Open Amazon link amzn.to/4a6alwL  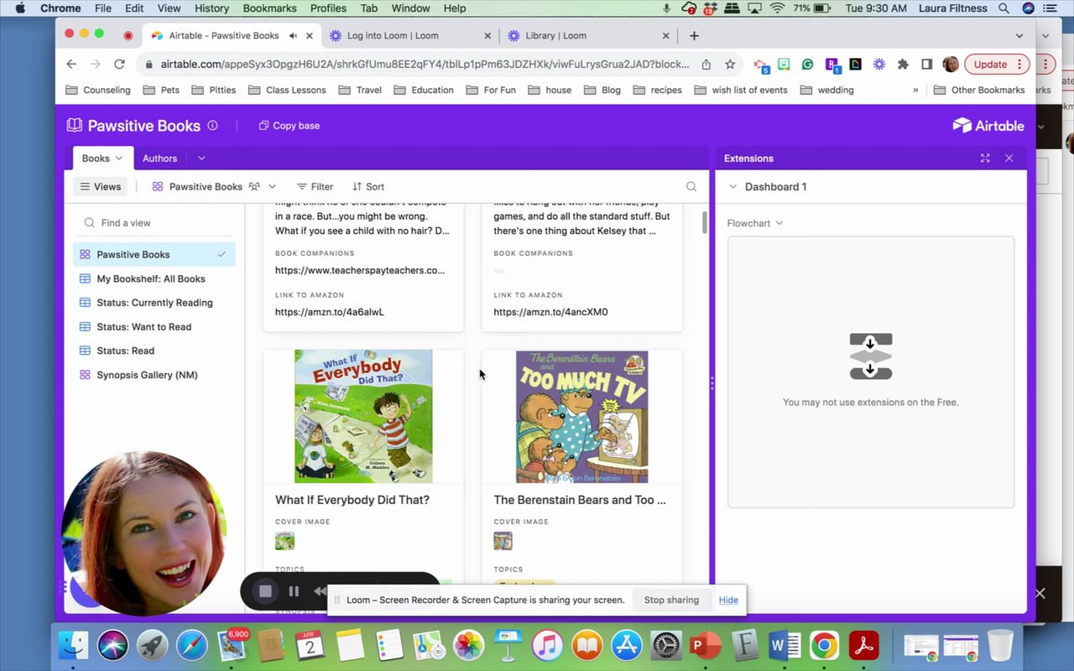click(330, 312)
